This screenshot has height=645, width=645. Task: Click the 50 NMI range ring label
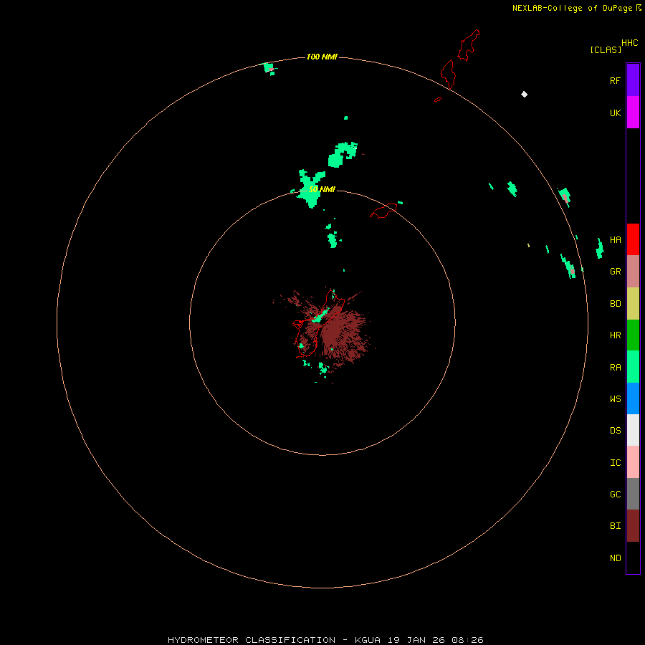coord(322,189)
